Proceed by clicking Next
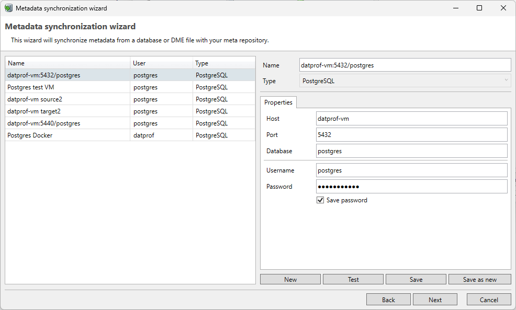The image size is (516, 310). coord(435,299)
